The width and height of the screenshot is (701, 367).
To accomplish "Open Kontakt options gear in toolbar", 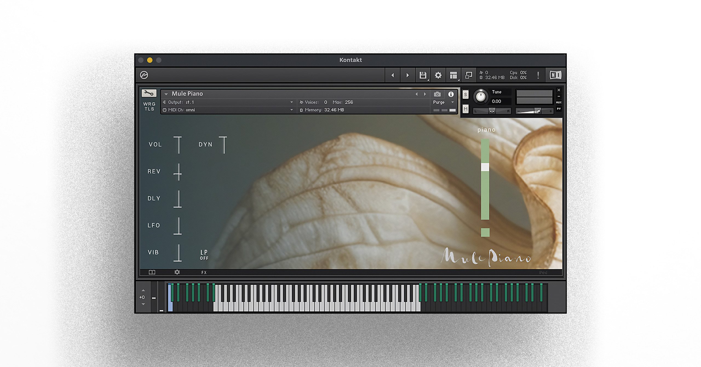I will pos(438,75).
